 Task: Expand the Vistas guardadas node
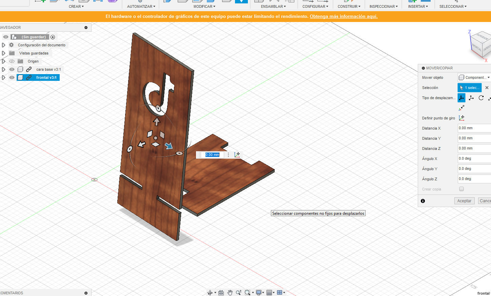(4, 53)
